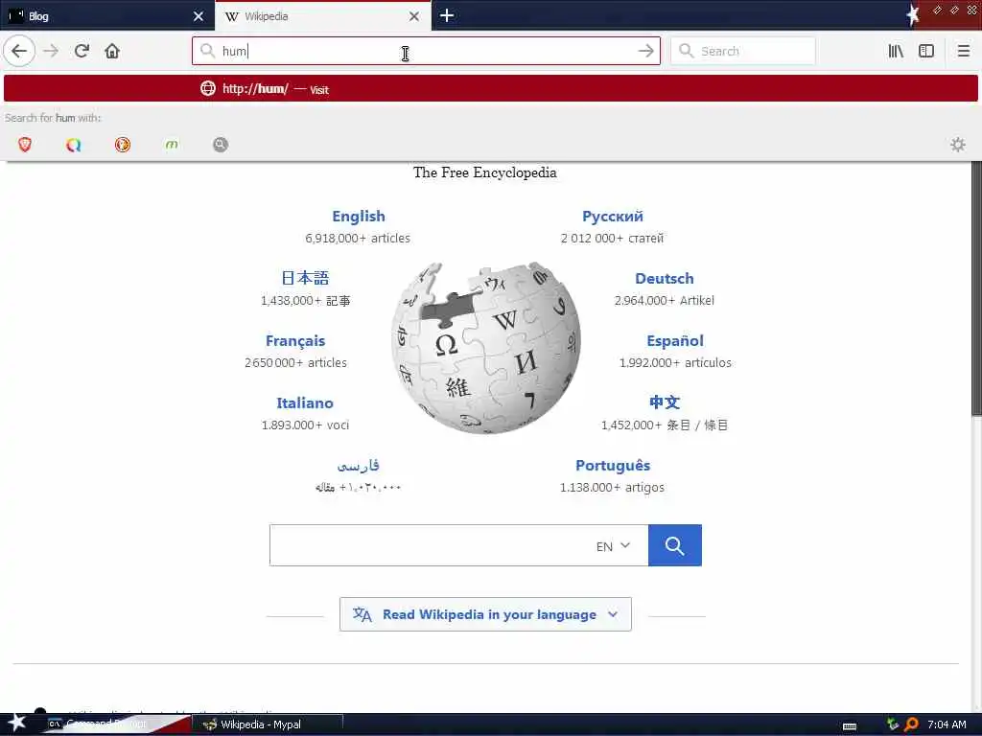This screenshot has height=736, width=982.
Task: Close the Blog tab
Action: pyautogui.click(x=199, y=16)
